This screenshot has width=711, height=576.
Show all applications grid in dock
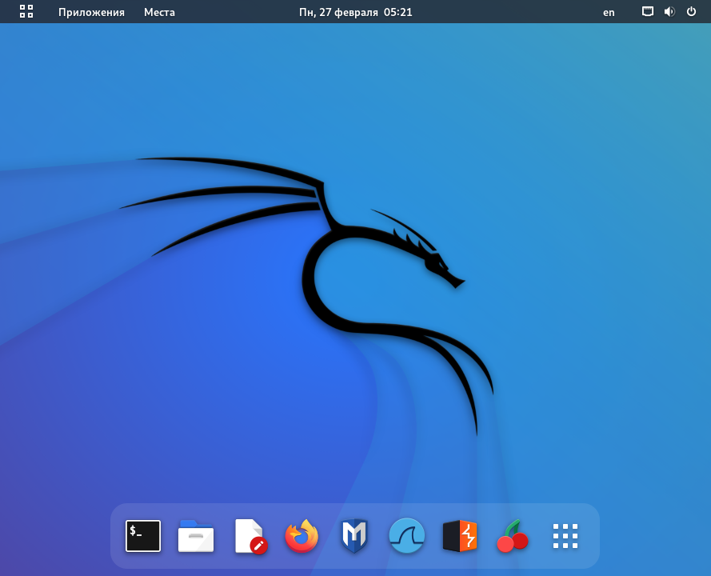tap(565, 536)
